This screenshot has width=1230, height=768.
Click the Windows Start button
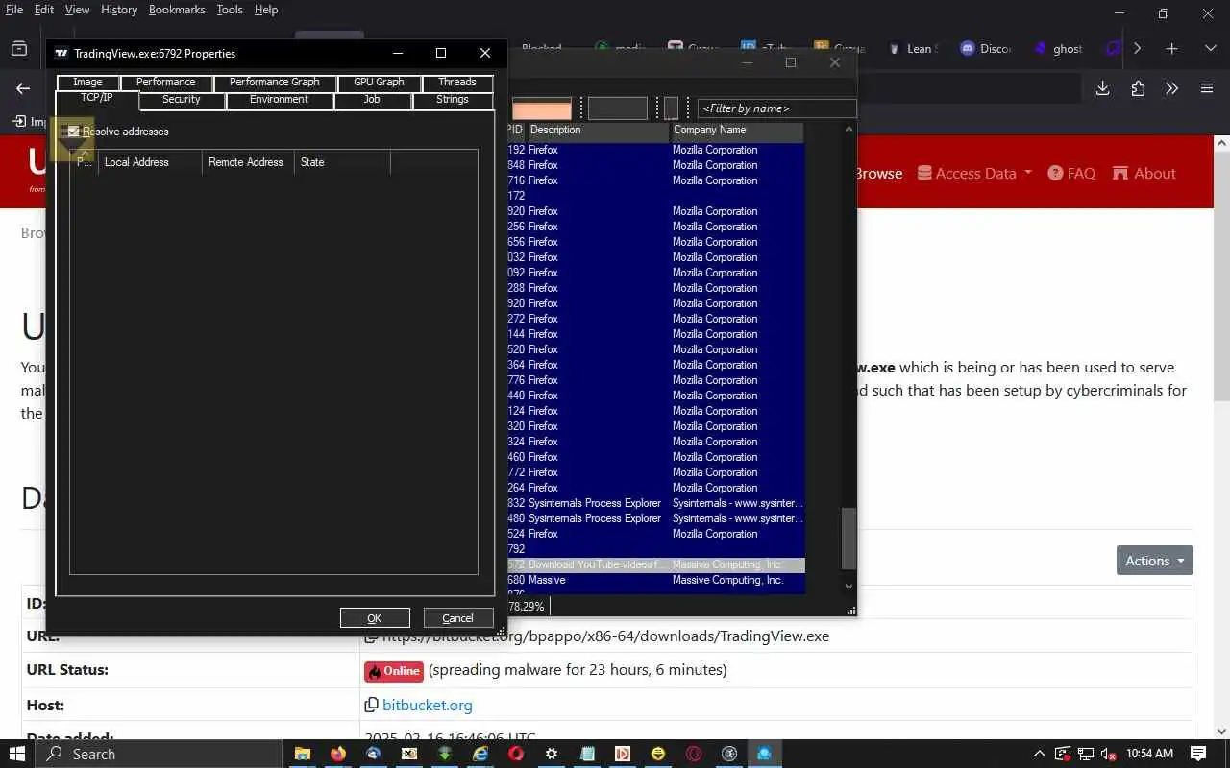(17, 754)
